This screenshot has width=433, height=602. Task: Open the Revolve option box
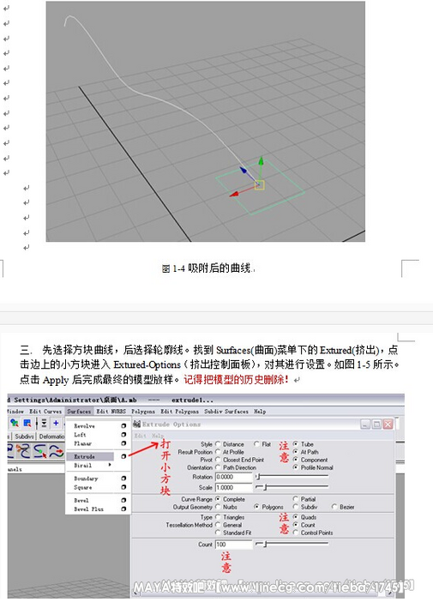click(x=123, y=426)
